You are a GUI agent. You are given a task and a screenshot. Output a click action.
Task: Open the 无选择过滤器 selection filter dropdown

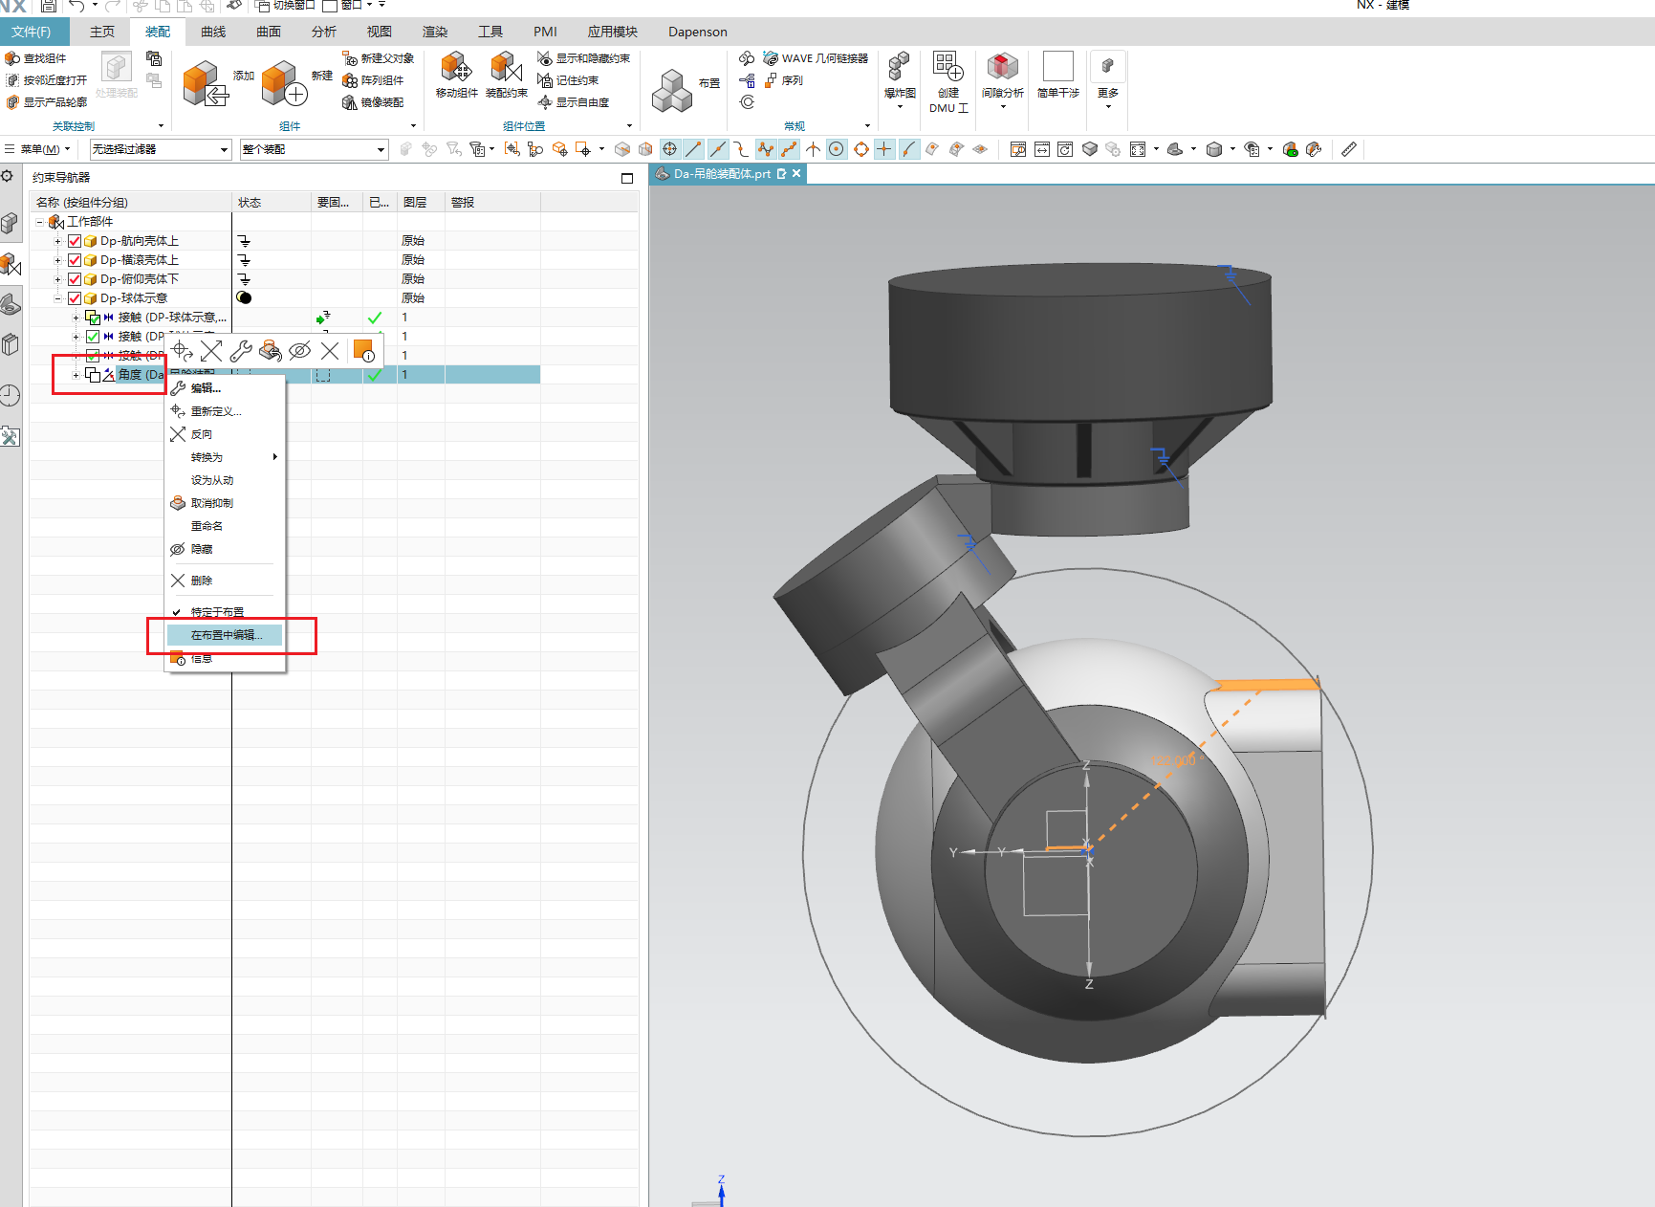224,149
